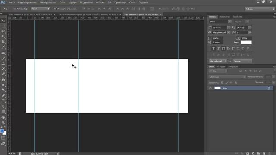Select the Rectangular Marquee tool

click(x=3, y=26)
